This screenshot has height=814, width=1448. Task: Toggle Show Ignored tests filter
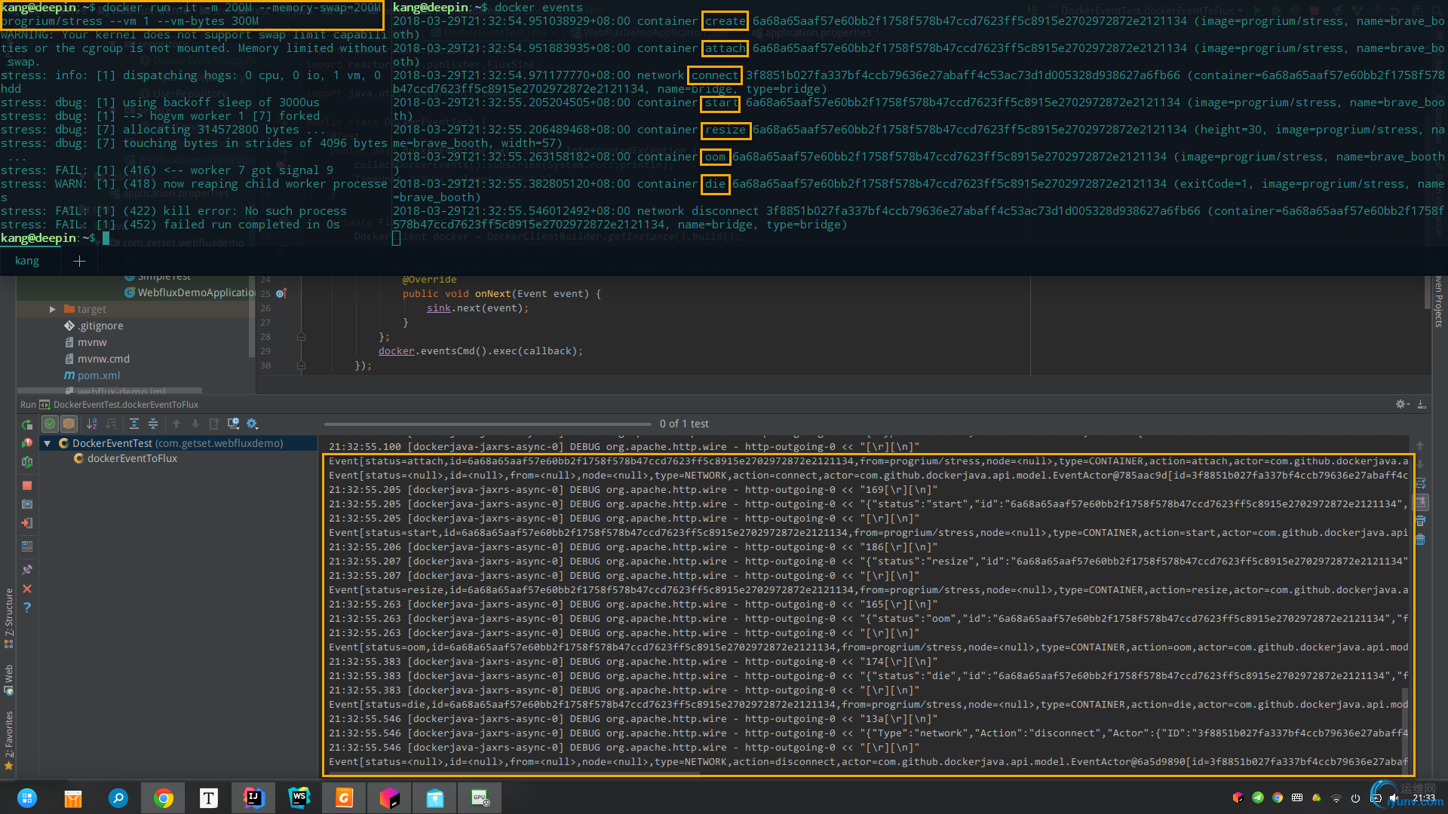69,424
